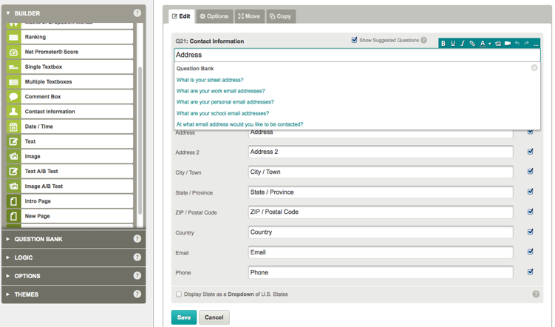Image resolution: width=555 pixels, height=327 pixels.
Task: Expand the Options sidebar panel
Action: (x=8, y=276)
